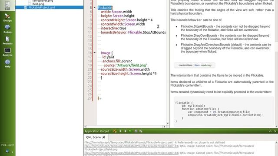Image resolution: width=278 pixels, height=156 pixels.
Task: Click the help pane scrollbar down arrow
Action: click(276, 127)
